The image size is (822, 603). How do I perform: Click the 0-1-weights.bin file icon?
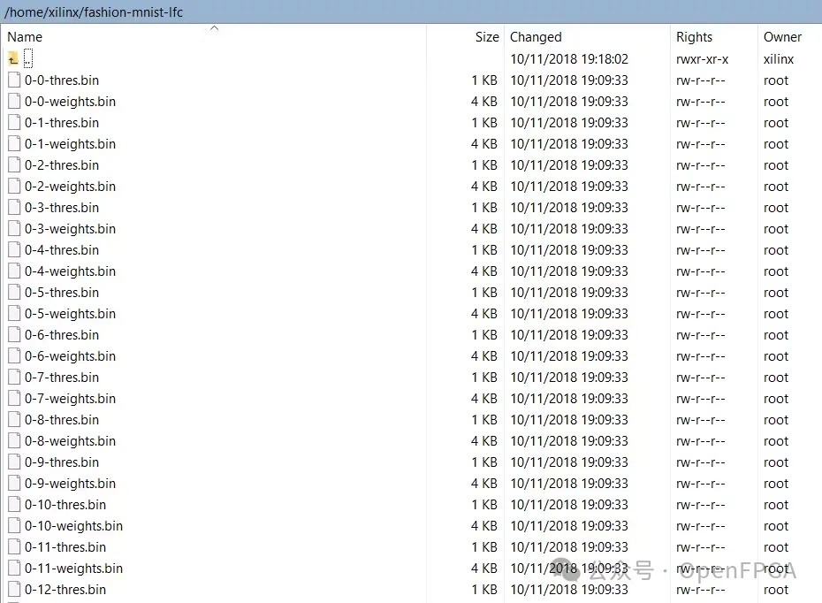[x=14, y=144]
